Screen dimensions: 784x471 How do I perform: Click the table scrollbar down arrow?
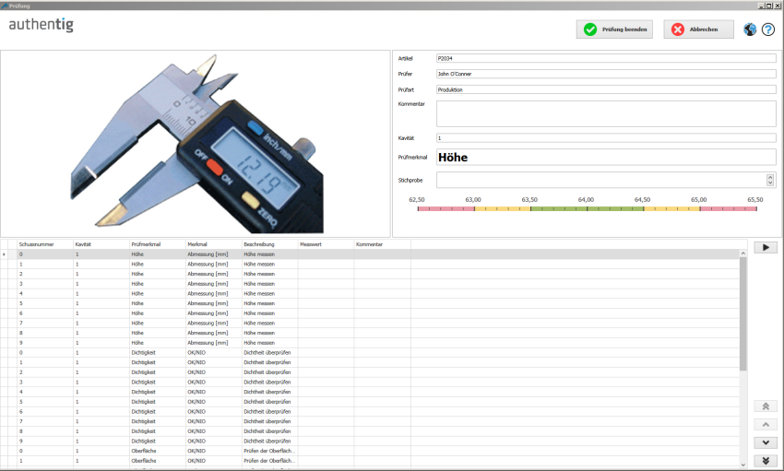743,465
